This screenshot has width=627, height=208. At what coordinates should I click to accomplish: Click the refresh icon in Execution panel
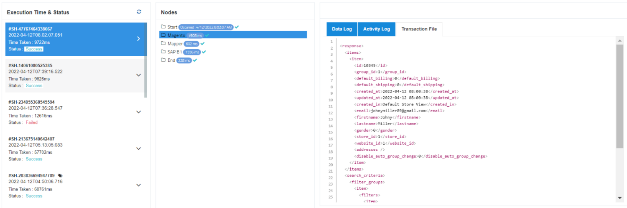coord(139,12)
